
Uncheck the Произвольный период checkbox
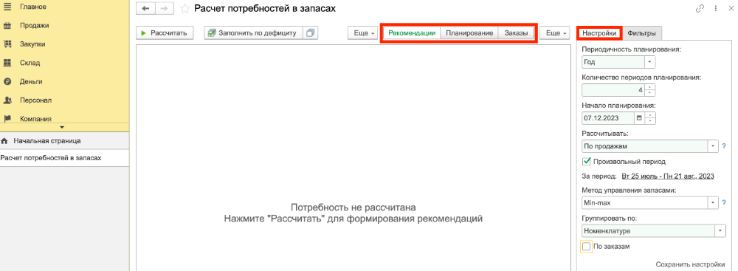(x=587, y=161)
